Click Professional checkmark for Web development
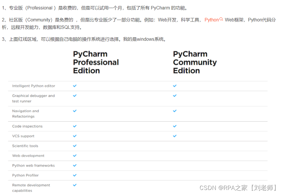The width and height of the screenshot is (281, 194). coord(75,156)
